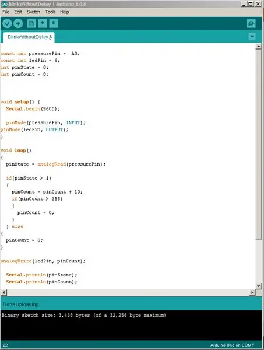Open the Sketch menu
Screen dimensions: 264x350
tap(33, 12)
